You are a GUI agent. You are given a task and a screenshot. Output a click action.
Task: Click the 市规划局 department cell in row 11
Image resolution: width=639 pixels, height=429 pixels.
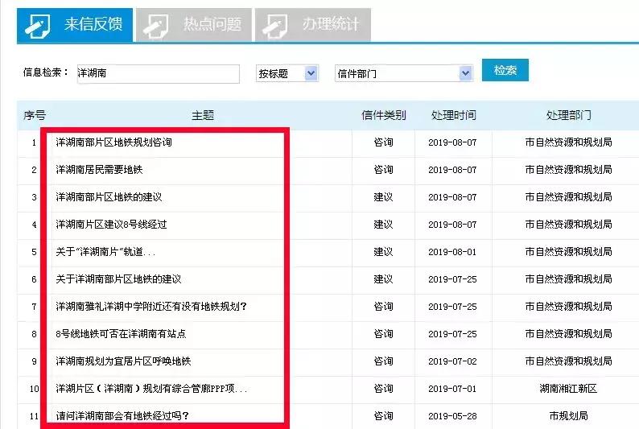568,415
